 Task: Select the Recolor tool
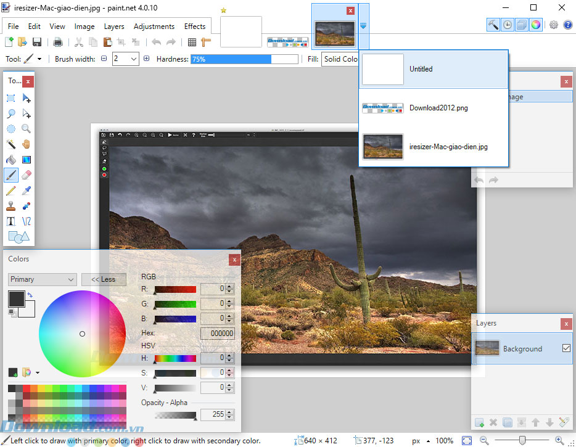pyautogui.click(x=27, y=206)
